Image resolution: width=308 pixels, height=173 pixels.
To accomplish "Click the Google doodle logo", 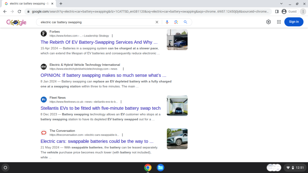I will tap(16, 22).
